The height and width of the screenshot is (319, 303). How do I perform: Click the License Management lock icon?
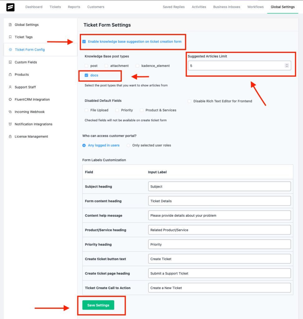pyautogui.click(x=10, y=136)
